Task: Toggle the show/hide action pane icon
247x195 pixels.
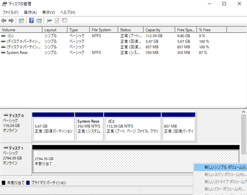Action: tap(39, 21)
